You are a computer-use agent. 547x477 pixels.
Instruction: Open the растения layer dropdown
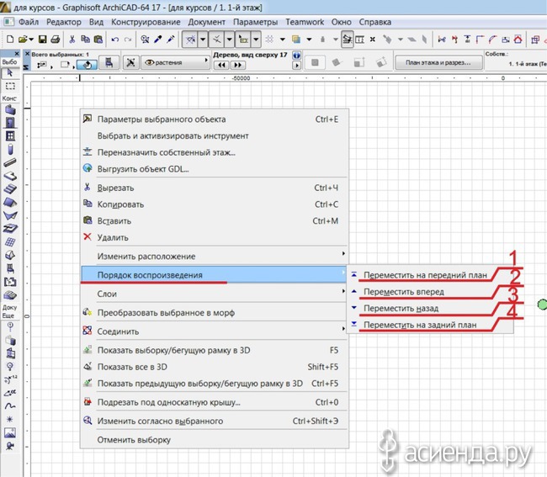pyautogui.click(x=175, y=62)
